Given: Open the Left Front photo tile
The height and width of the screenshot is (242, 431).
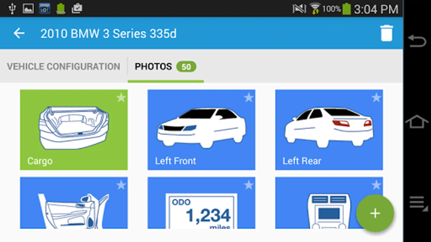Looking at the screenshot, I should tap(201, 130).
